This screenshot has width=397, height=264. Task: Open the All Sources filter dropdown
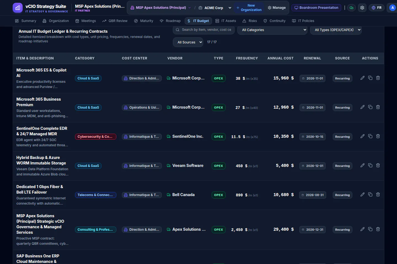tap(188, 42)
